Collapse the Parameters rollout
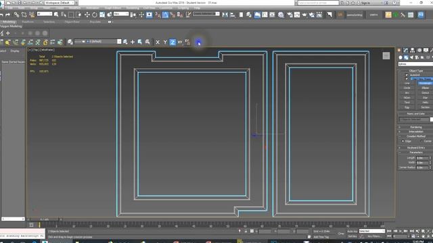 click(415, 153)
